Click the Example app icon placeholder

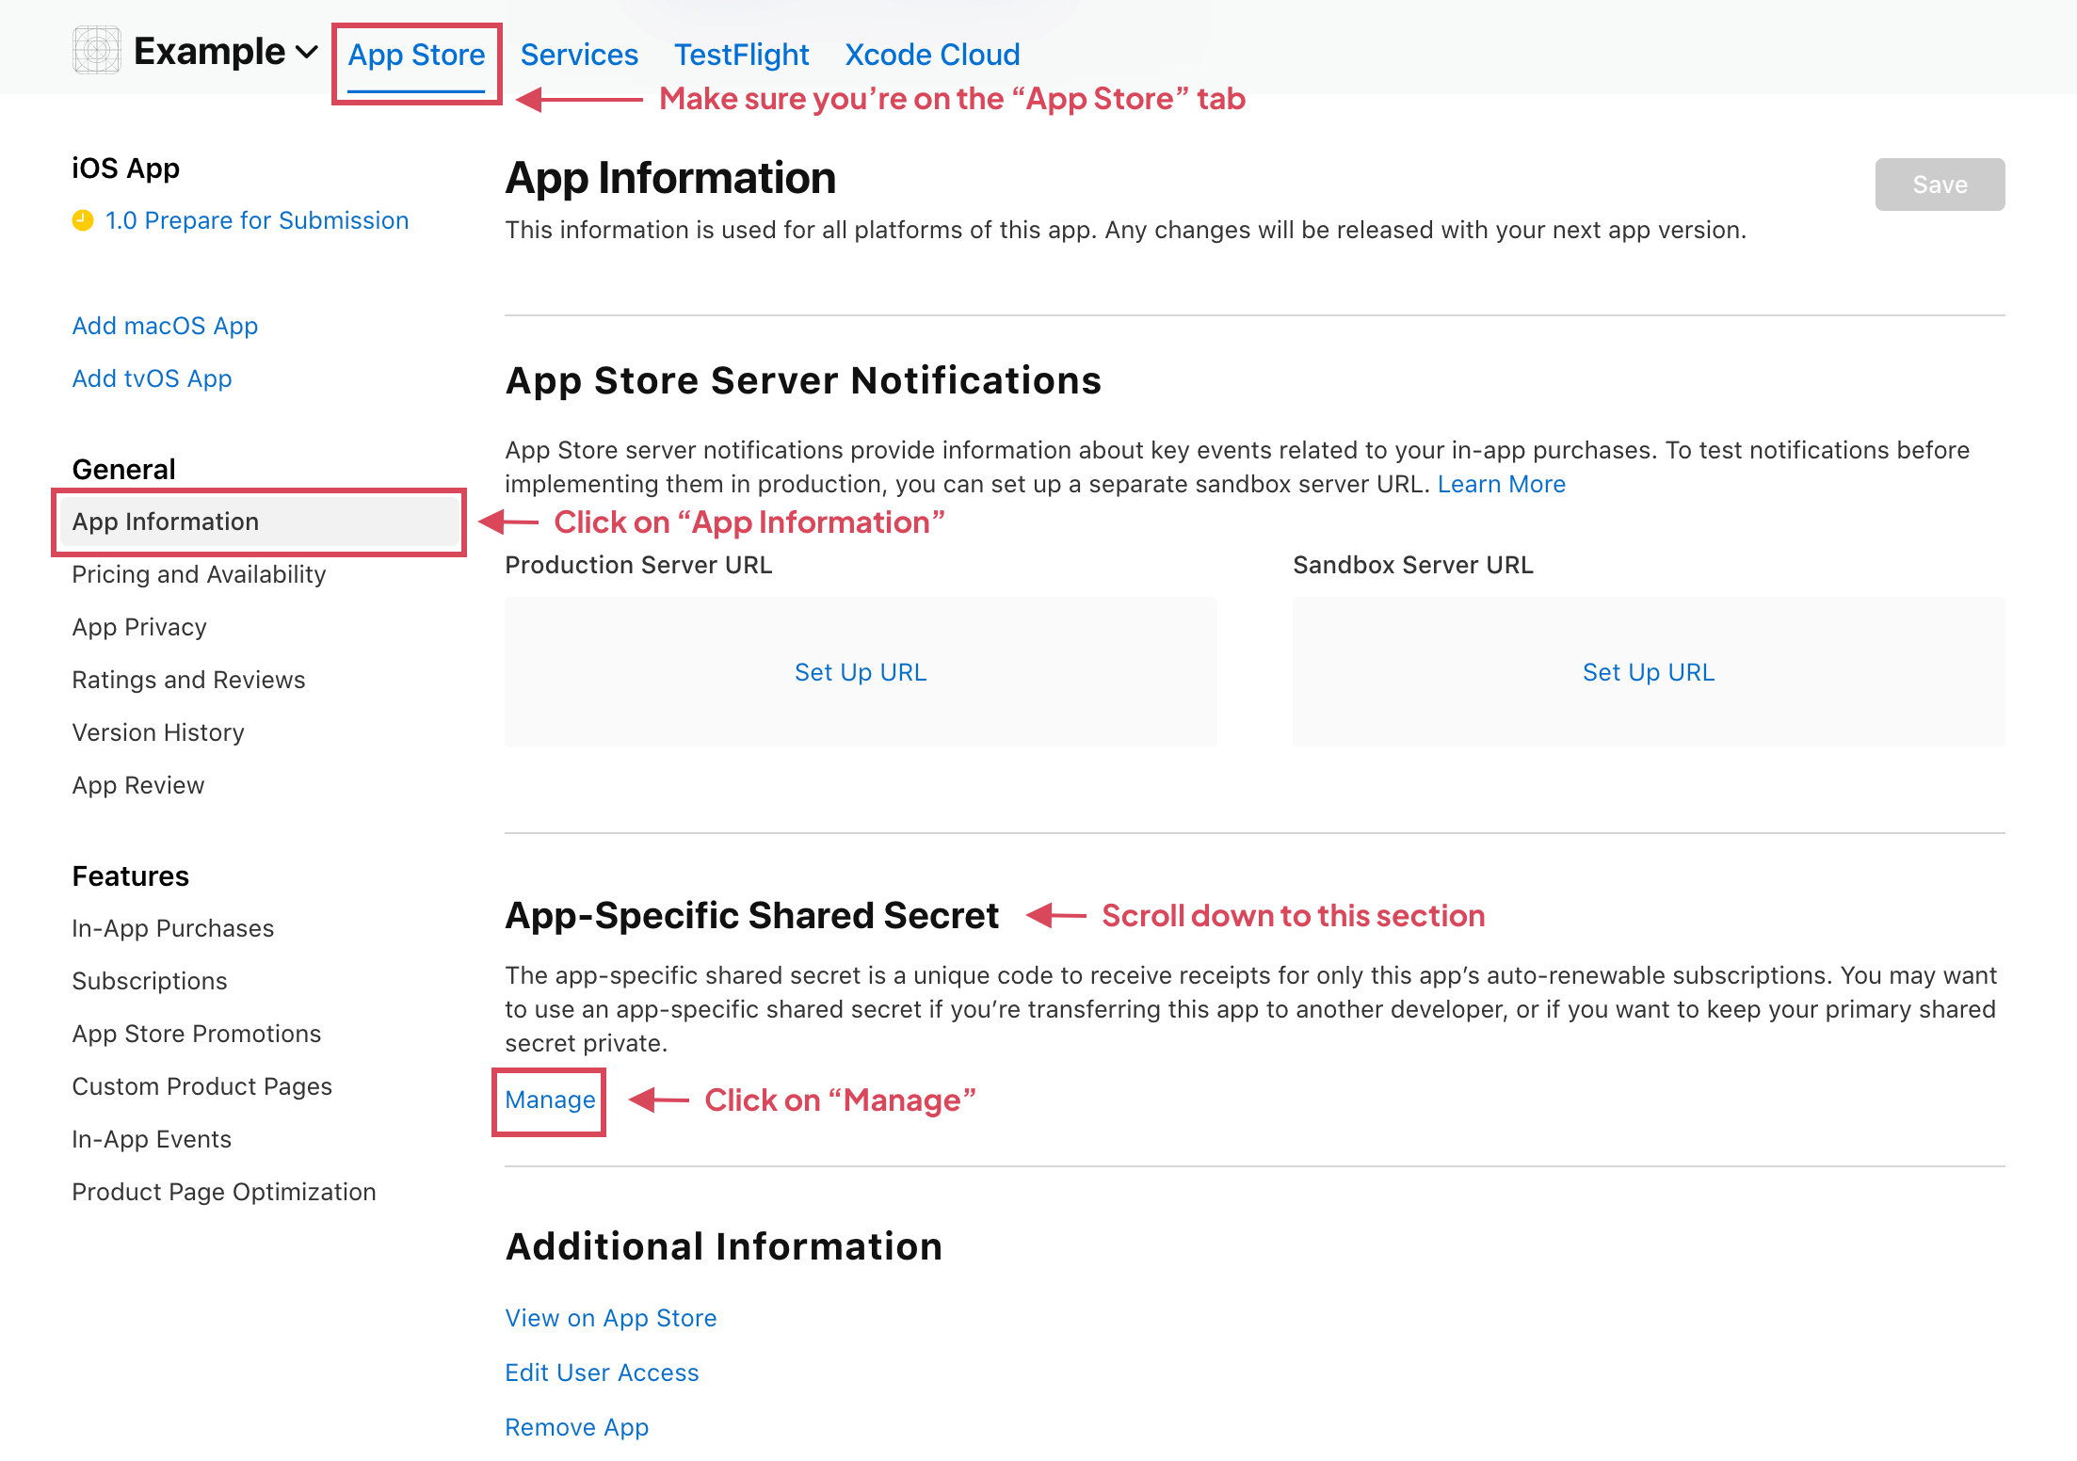tap(97, 51)
